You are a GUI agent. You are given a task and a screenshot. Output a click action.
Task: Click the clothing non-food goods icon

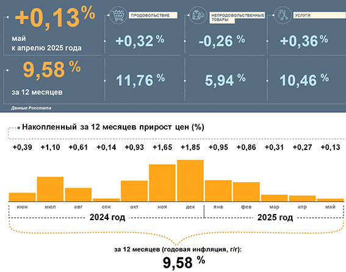(198, 15)
